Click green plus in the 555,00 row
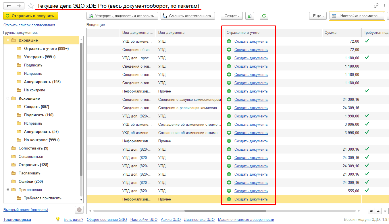Screen dimensions: 389x224 (x=229, y=190)
